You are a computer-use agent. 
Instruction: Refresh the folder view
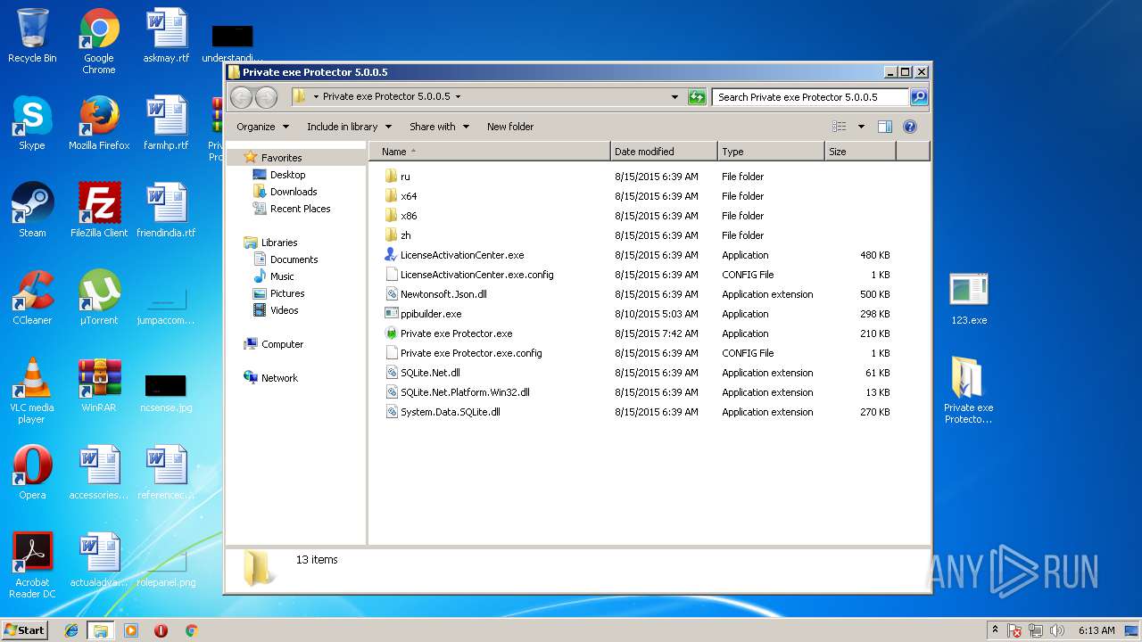[697, 97]
